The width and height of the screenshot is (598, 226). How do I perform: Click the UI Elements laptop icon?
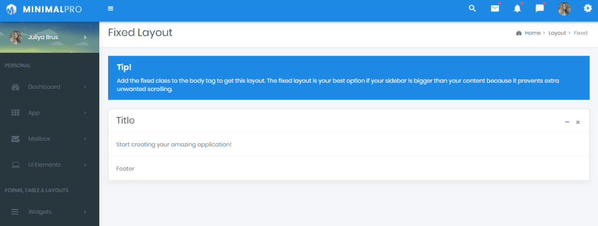tap(15, 165)
